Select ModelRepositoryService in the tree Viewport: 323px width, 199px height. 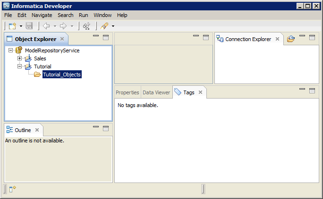point(52,50)
